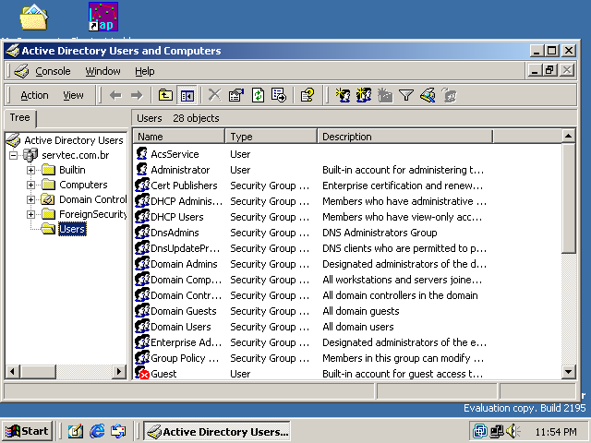This screenshot has height=443, width=591.
Task: Open the Window menu
Action: pyautogui.click(x=103, y=71)
